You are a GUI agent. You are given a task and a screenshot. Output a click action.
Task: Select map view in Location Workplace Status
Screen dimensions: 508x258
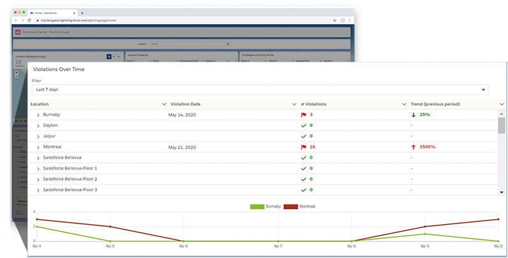click(109, 57)
